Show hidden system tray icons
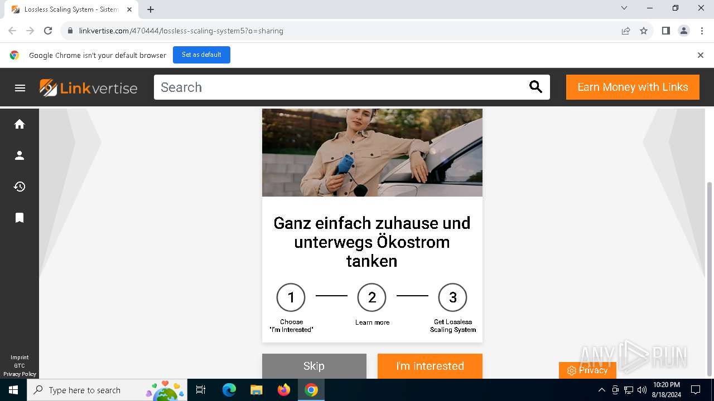 pyautogui.click(x=602, y=390)
